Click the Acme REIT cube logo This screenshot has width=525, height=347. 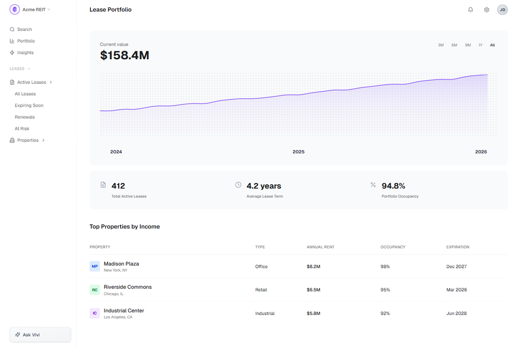(x=14, y=9)
